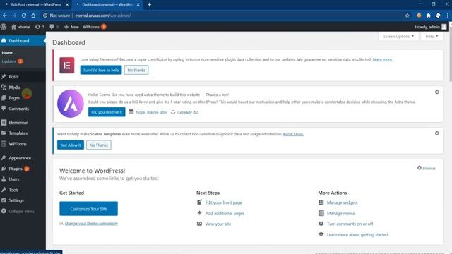This screenshot has height=254, width=452.
Task: Click the WordPress logo in admin bar
Action: pos(4,27)
